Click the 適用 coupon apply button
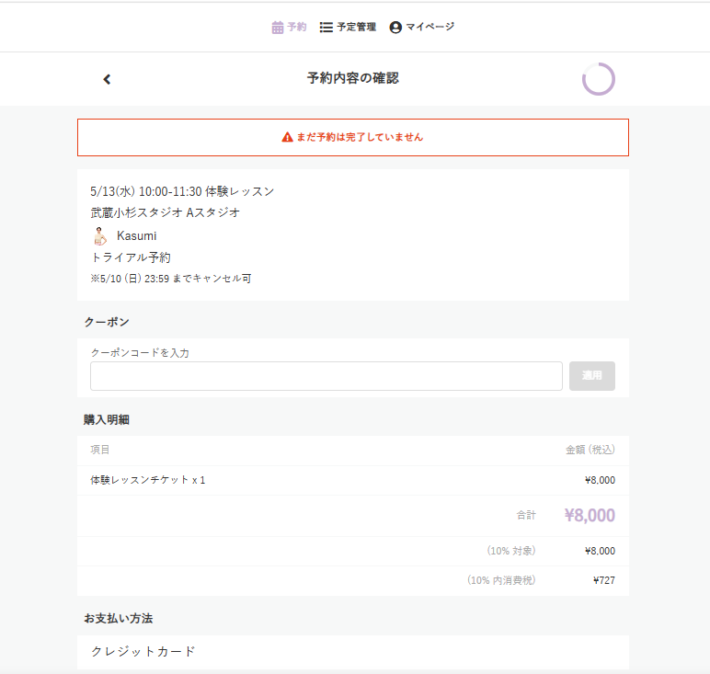Image resolution: width=710 pixels, height=674 pixels. [x=591, y=376]
